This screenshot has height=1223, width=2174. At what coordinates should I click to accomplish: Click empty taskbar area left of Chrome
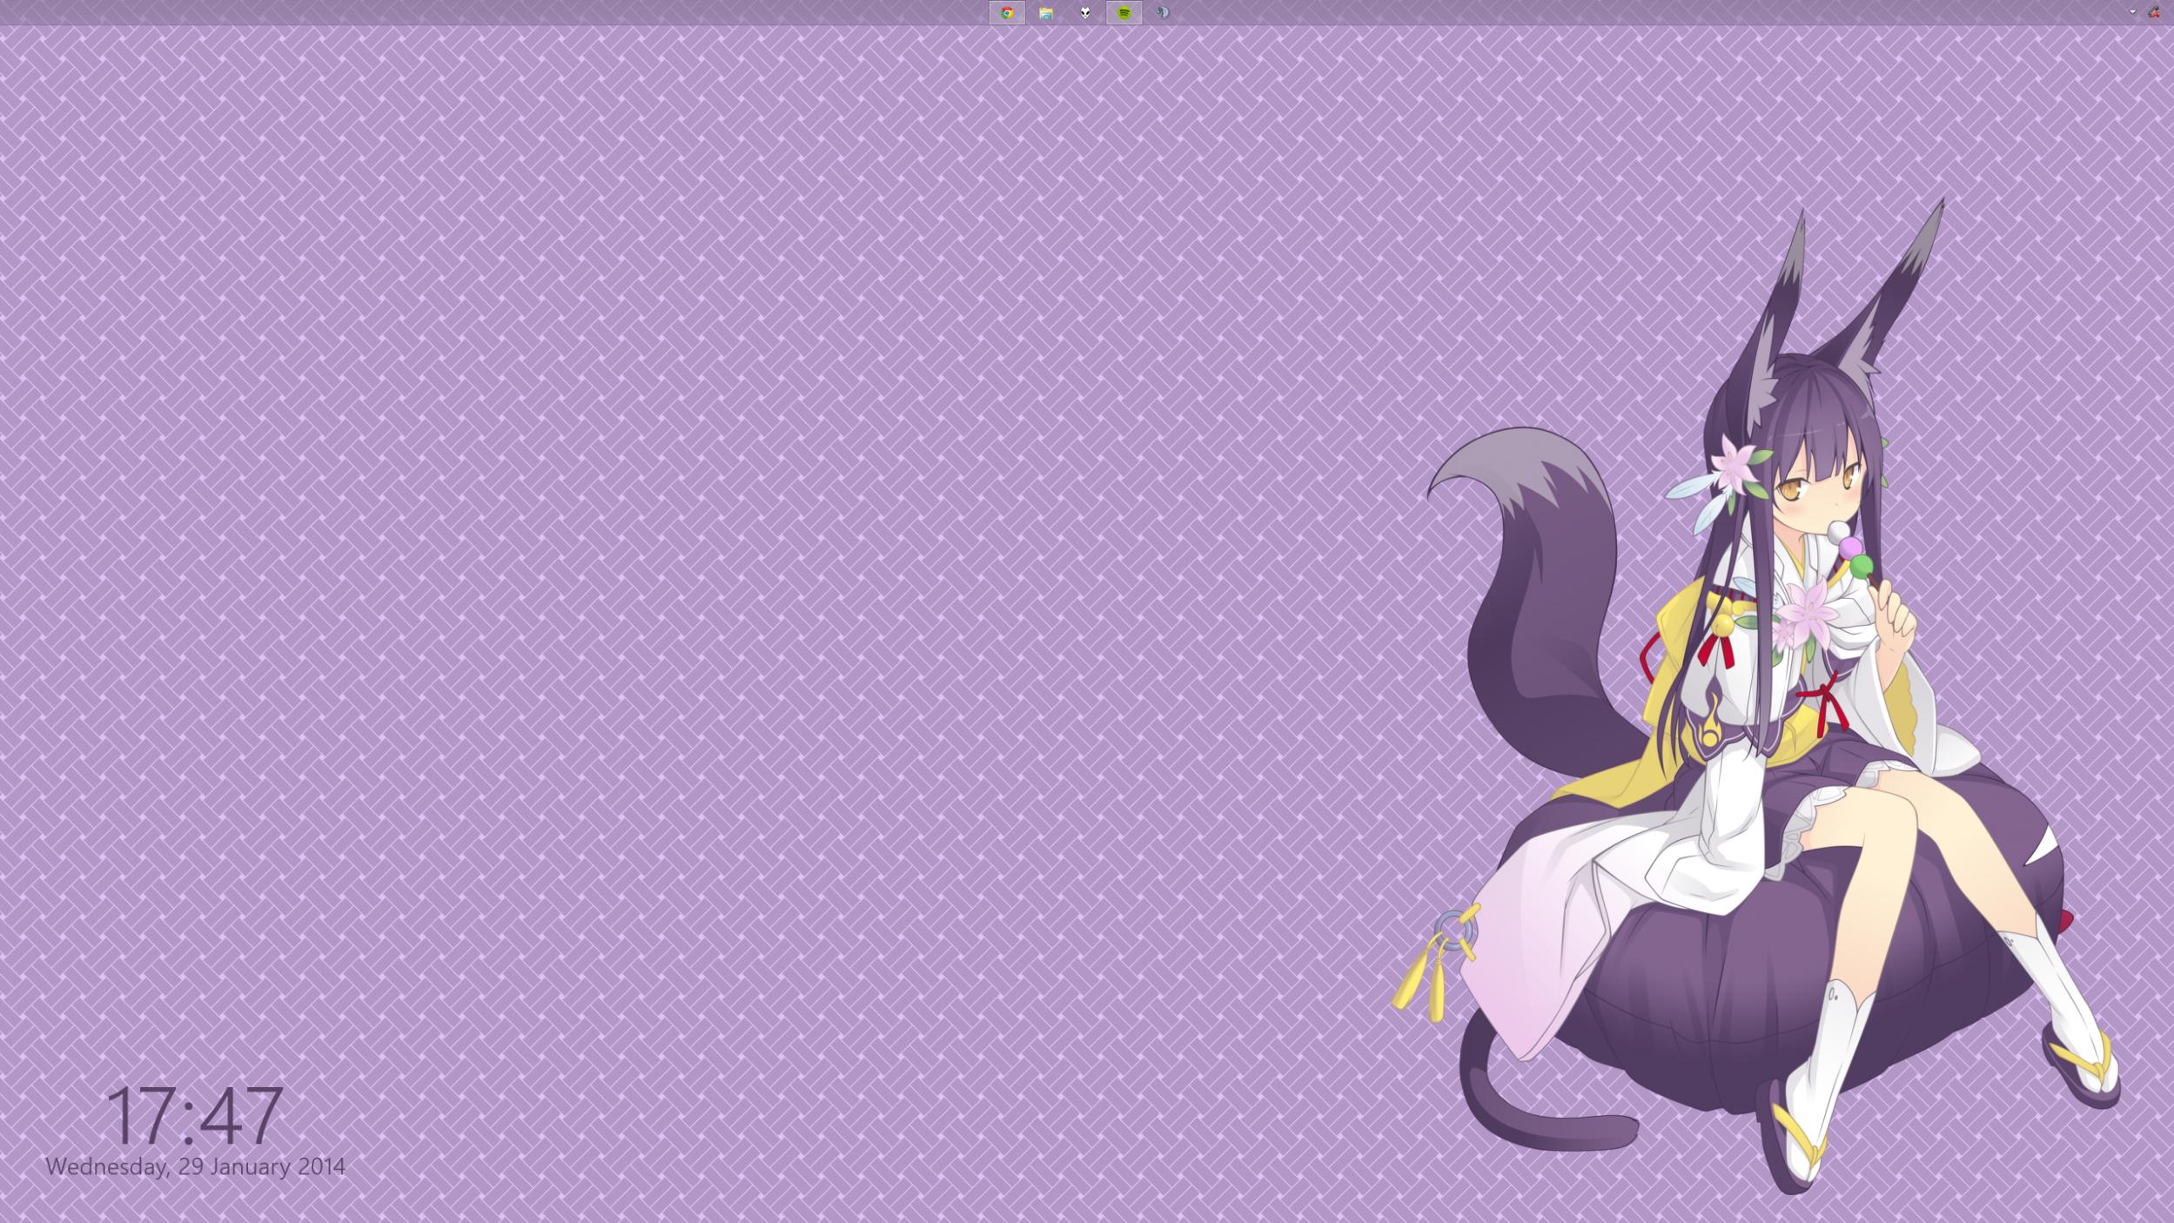tap(522, 12)
